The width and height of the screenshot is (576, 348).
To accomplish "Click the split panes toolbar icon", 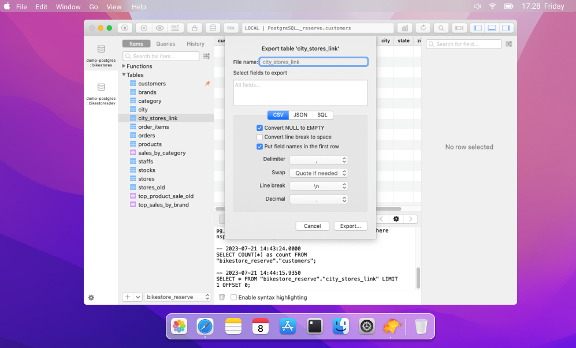I will pos(459,28).
